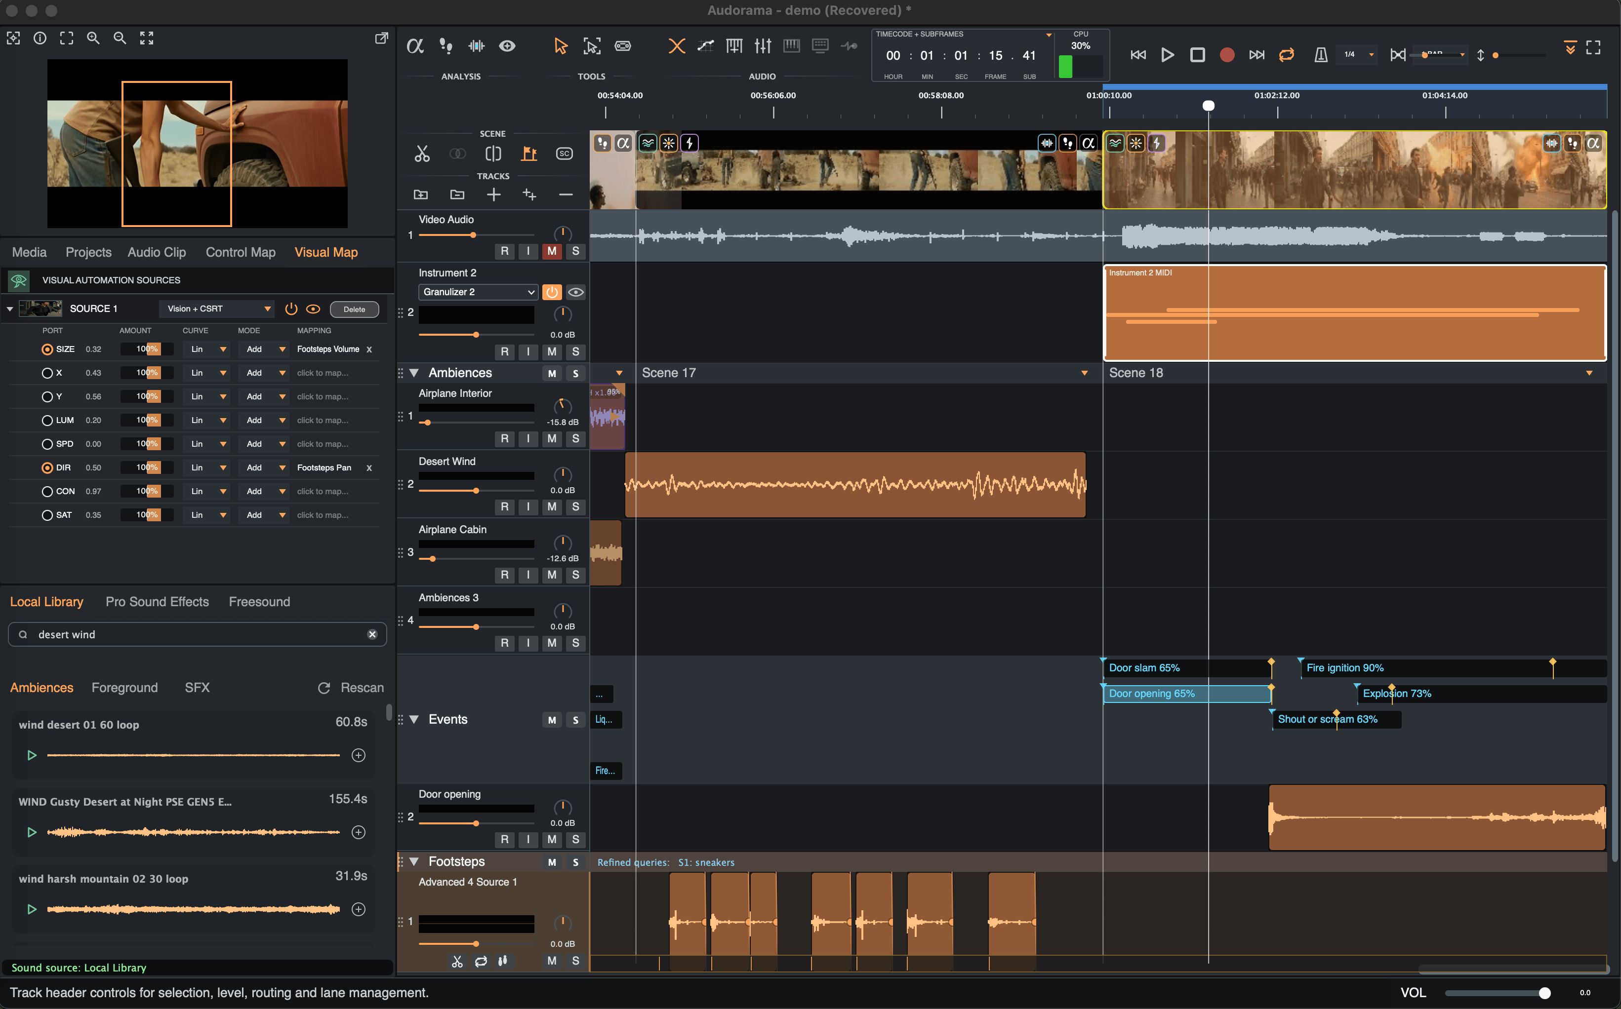Image resolution: width=1621 pixels, height=1009 pixels.
Task: Open the Scene 18 dropdown arrow
Action: [1589, 373]
